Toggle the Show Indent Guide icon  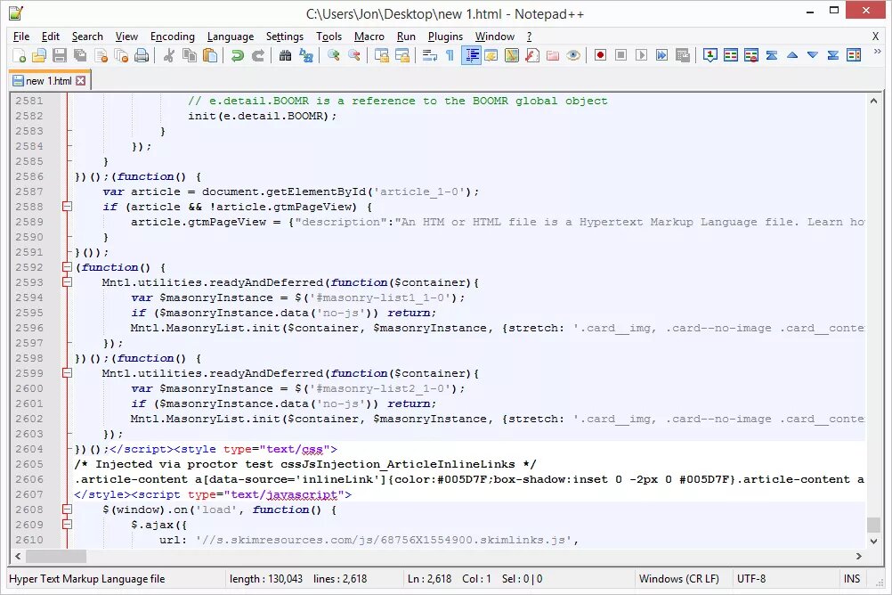[x=471, y=55]
